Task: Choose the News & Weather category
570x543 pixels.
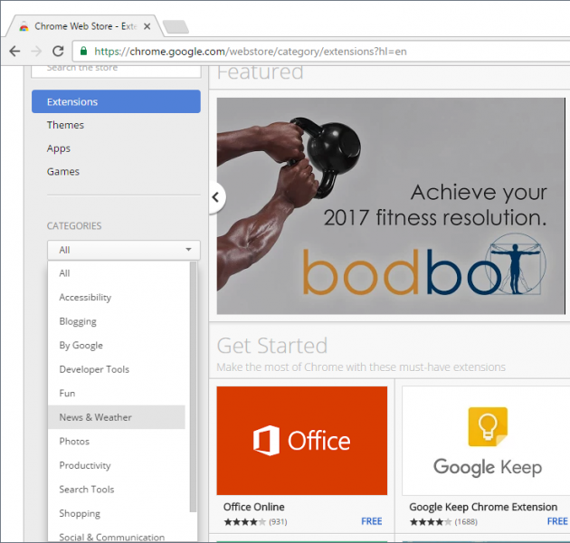Action: coord(117,417)
